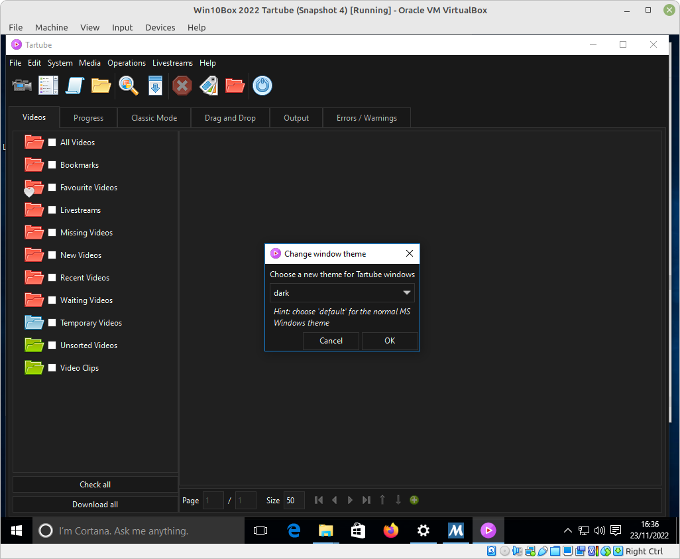Image resolution: width=680 pixels, height=559 pixels.
Task: Go to next catalogue page arrow
Action: 350,500
